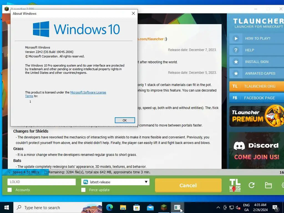
Task: Click the star icon beside ANIMATED CAPES
Action: pos(236,73)
